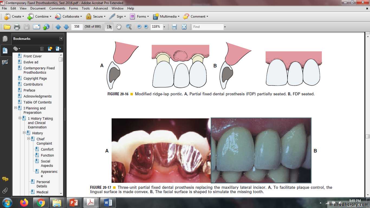
Task: Open the Advanced menu
Action: (100, 8)
